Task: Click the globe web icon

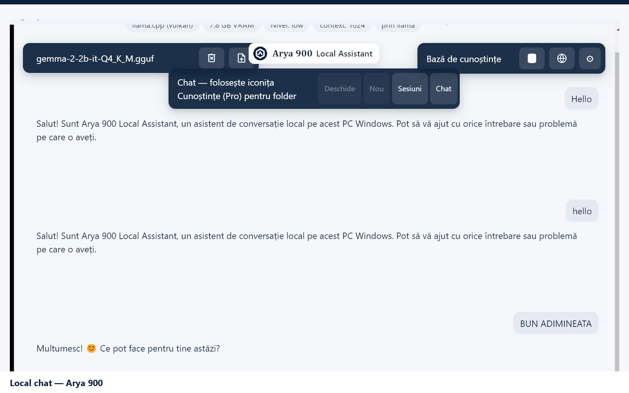Action: [x=562, y=58]
